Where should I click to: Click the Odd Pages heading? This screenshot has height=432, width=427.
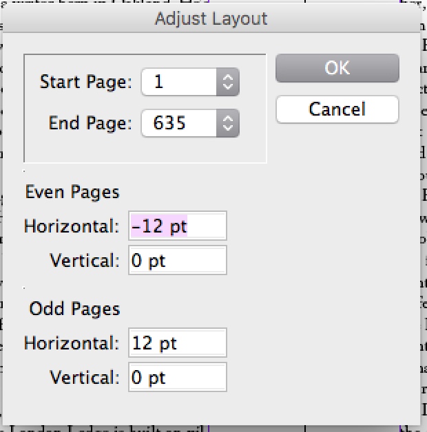(x=74, y=308)
